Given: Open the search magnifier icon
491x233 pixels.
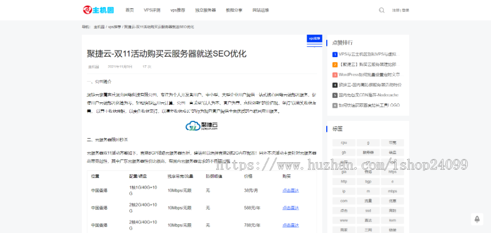Looking at the screenshot, I should click(x=382, y=10).
